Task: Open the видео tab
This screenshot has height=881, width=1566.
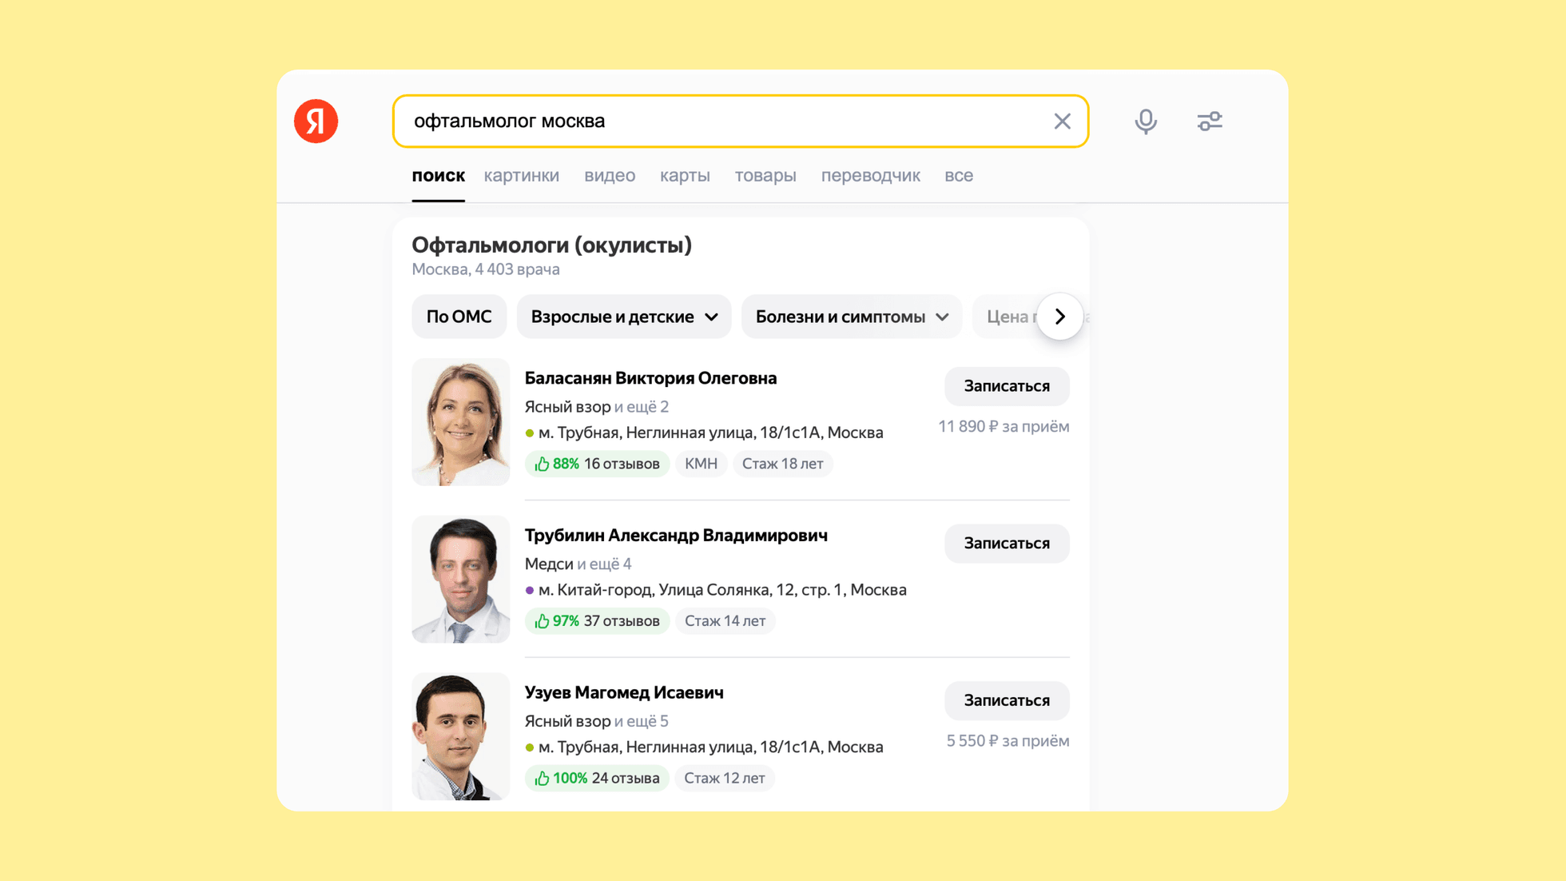Action: (x=610, y=176)
